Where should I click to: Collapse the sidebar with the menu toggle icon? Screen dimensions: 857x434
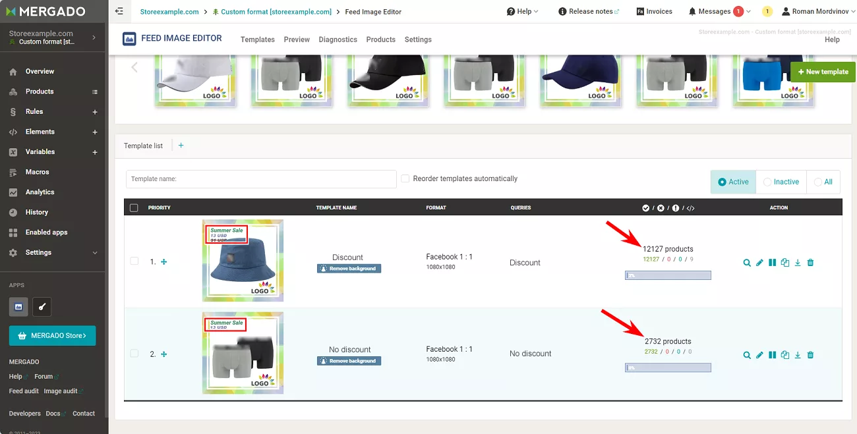coord(119,11)
